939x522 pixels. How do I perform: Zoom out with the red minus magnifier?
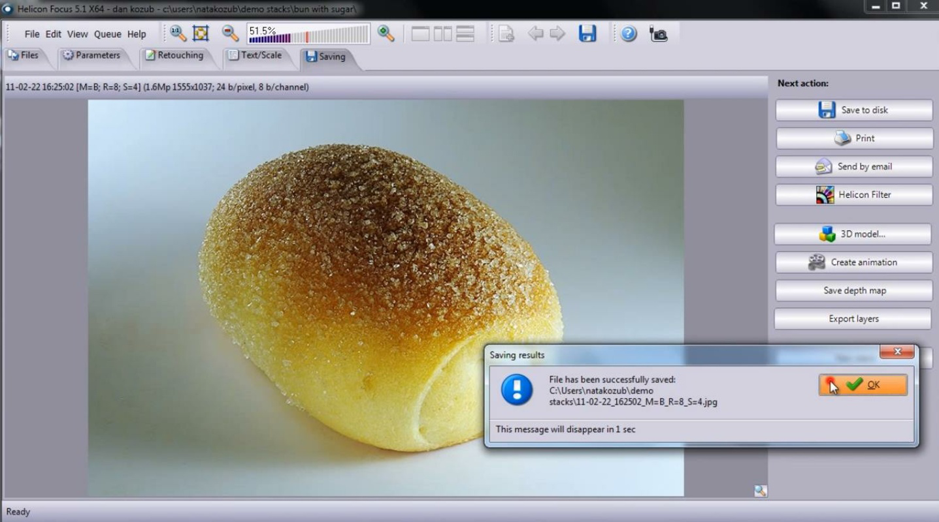click(230, 33)
